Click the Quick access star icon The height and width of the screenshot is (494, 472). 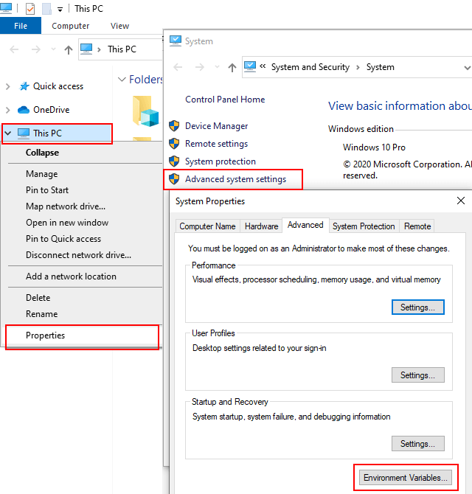pos(24,86)
